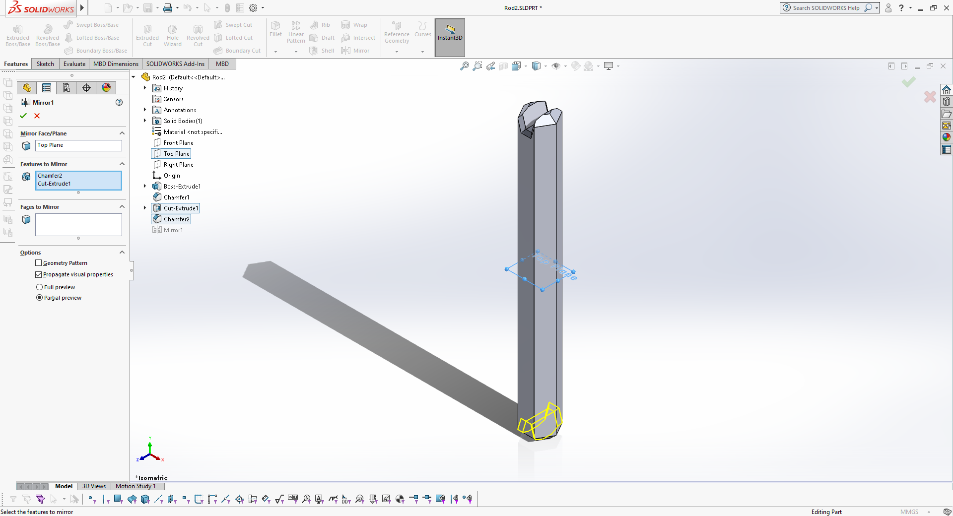The height and width of the screenshot is (516, 953).
Task: Select Sensors in the design tree
Action: 168,99
